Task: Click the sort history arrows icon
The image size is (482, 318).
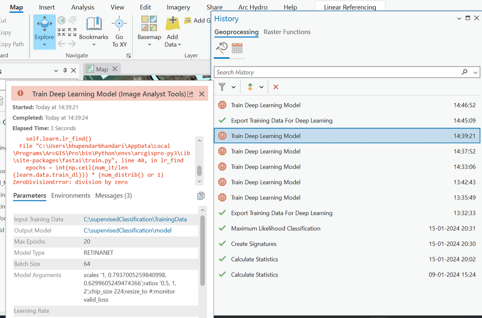Action: point(250,87)
